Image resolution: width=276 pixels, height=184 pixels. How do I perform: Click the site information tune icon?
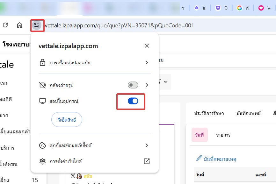[x=37, y=25]
